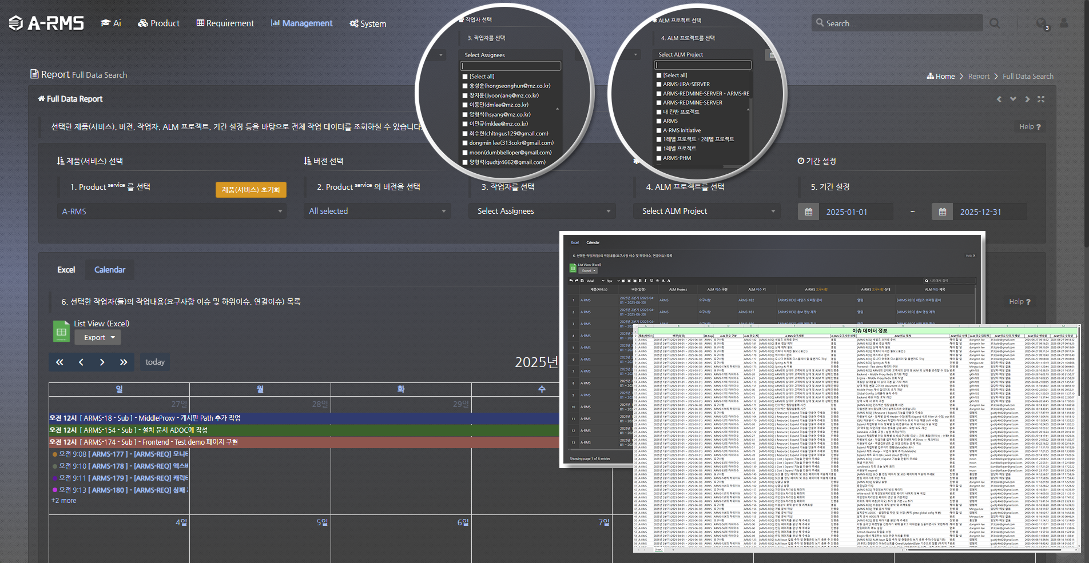Click the A-RMS logo
Image resolution: width=1089 pixels, height=563 pixels.
pyautogui.click(x=46, y=23)
